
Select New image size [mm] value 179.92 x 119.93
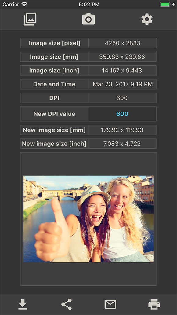click(x=122, y=130)
